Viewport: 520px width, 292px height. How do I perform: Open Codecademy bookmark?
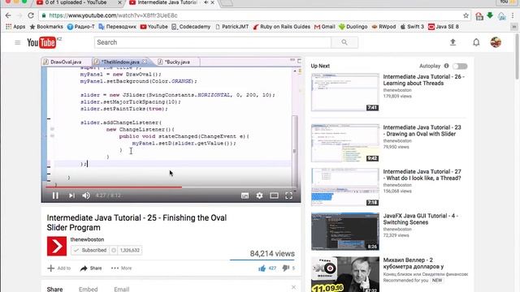(191, 27)
